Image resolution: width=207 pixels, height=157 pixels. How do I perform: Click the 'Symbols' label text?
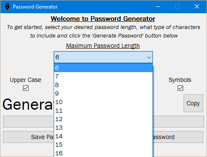coord(180,80)
